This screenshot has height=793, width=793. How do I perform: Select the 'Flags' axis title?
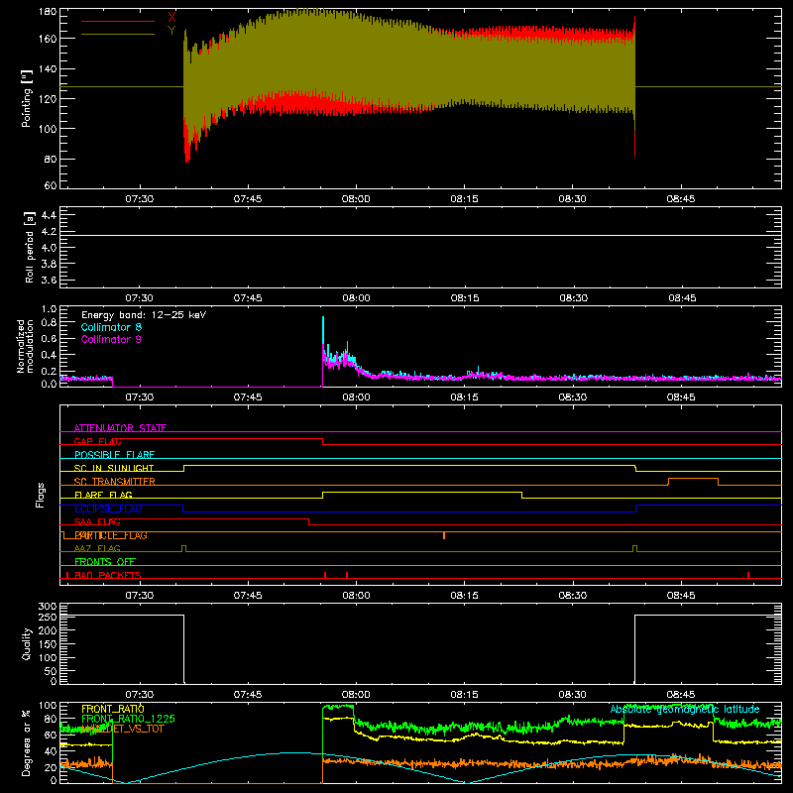coord(40,495)
